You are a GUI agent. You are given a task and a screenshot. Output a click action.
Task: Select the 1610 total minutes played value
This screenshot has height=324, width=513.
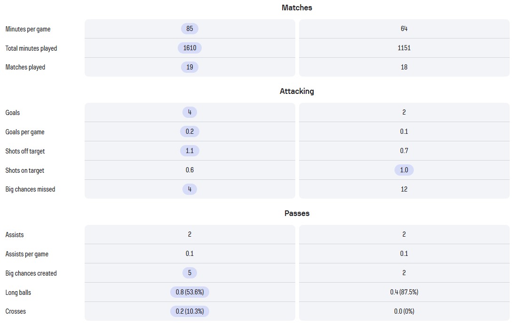point(189,48)
